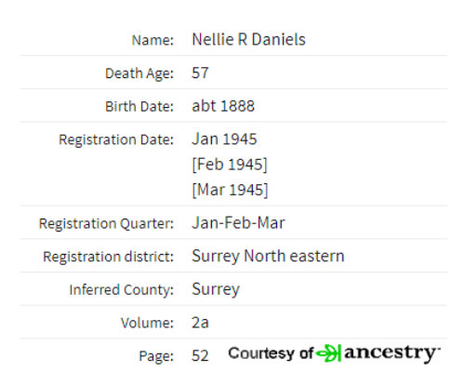Click the Name field label

point(153,40)
